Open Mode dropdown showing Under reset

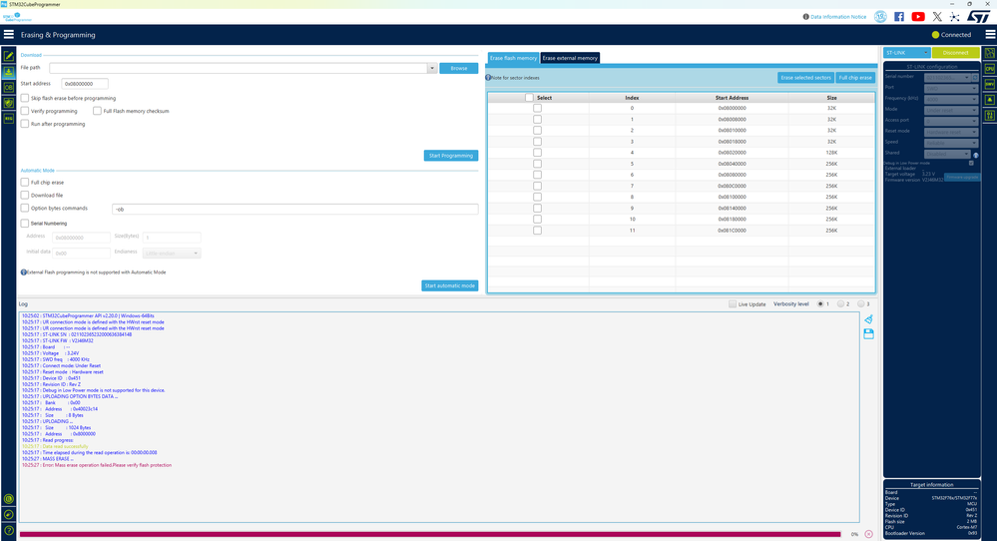950,110
